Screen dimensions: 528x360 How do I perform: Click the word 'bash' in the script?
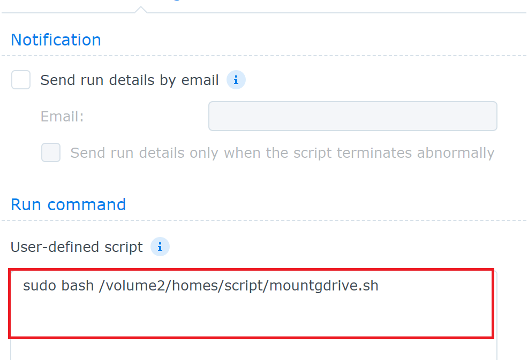[77, 286]
